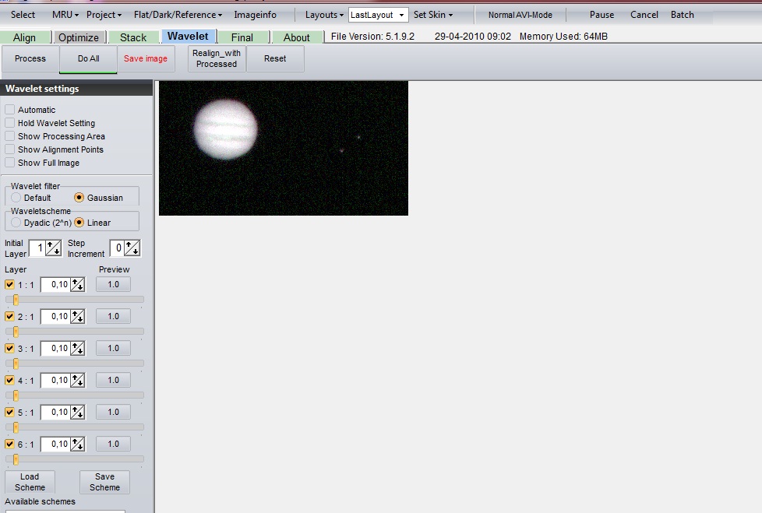Choose Dyadic (2^n) wavelet scheme
The image size is (762, 513).
click(x=16, y=223)
